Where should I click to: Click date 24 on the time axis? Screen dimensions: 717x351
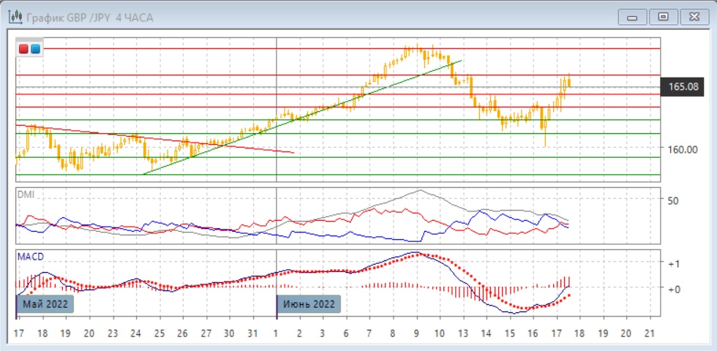tap(135, 333)
